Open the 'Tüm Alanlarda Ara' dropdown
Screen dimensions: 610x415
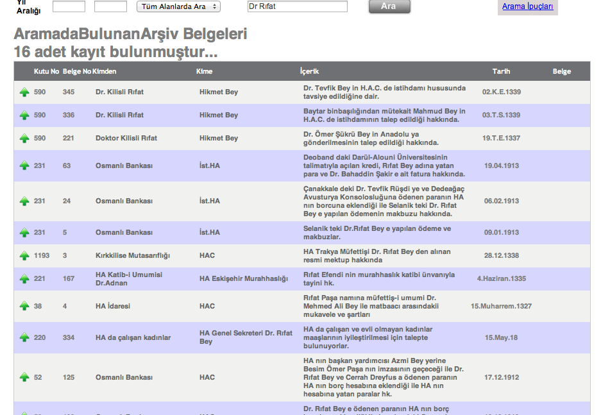pos(178,6)
